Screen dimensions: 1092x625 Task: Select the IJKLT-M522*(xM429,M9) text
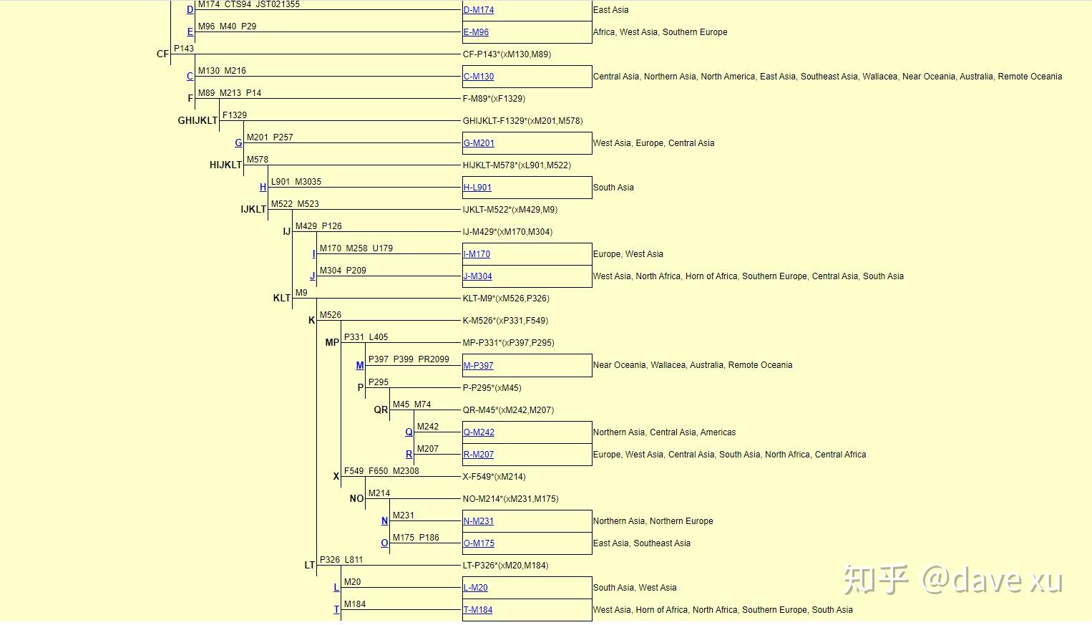point(510,210)
